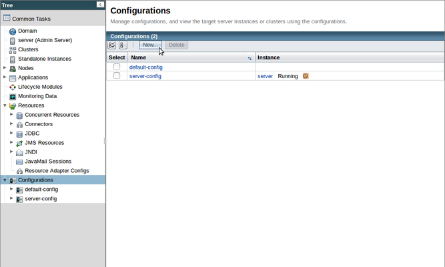Open the server instance link
Screen dimensions: 445x267
click(265, 76)
